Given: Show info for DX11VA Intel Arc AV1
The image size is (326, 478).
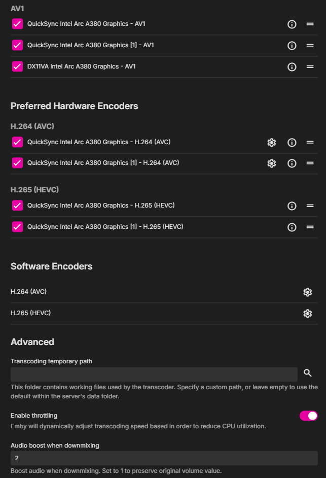Looking at the screenshot, I should (x=292, y=67).
